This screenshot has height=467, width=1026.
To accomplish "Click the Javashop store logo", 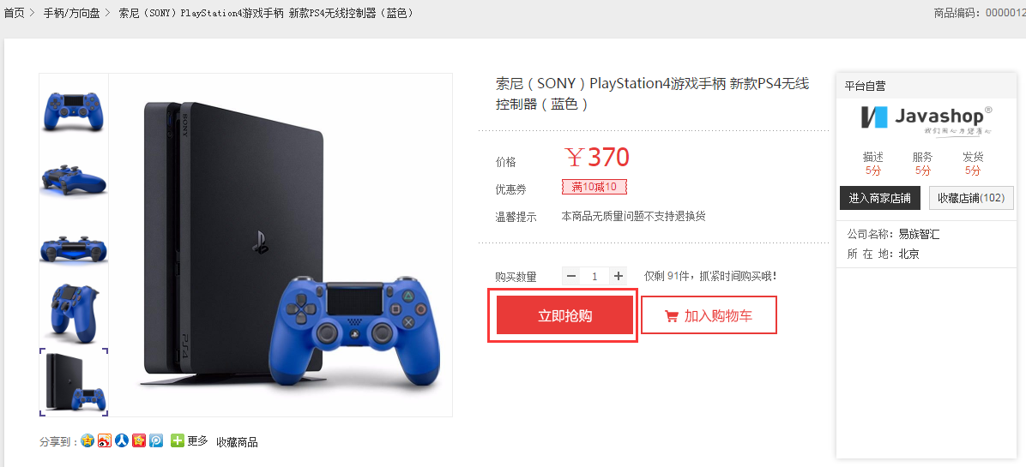I will pyautogui.click(x=926, y=119).
